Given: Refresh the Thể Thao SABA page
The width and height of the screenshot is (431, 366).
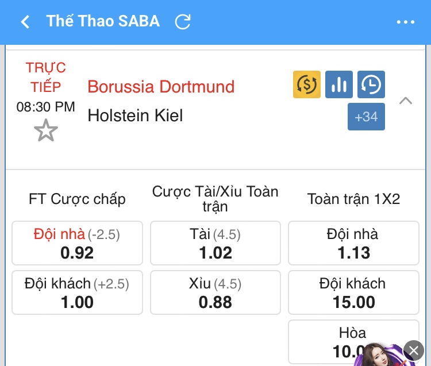Looking at the screenshot, I should click(x=183, y=22).
